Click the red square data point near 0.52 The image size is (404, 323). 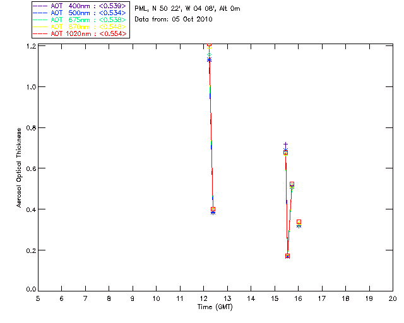coord(292,184)
